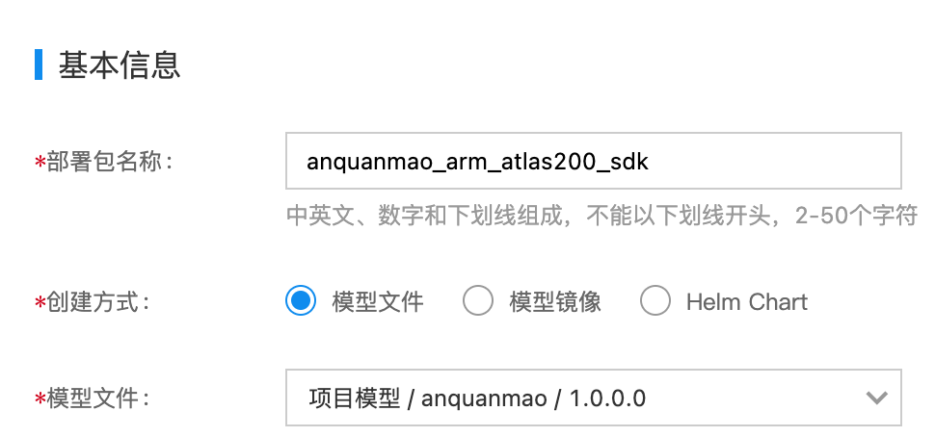Select the 模型文件 radio button circle
Viewport: 935px width, 437px height.
click(300, 300)
